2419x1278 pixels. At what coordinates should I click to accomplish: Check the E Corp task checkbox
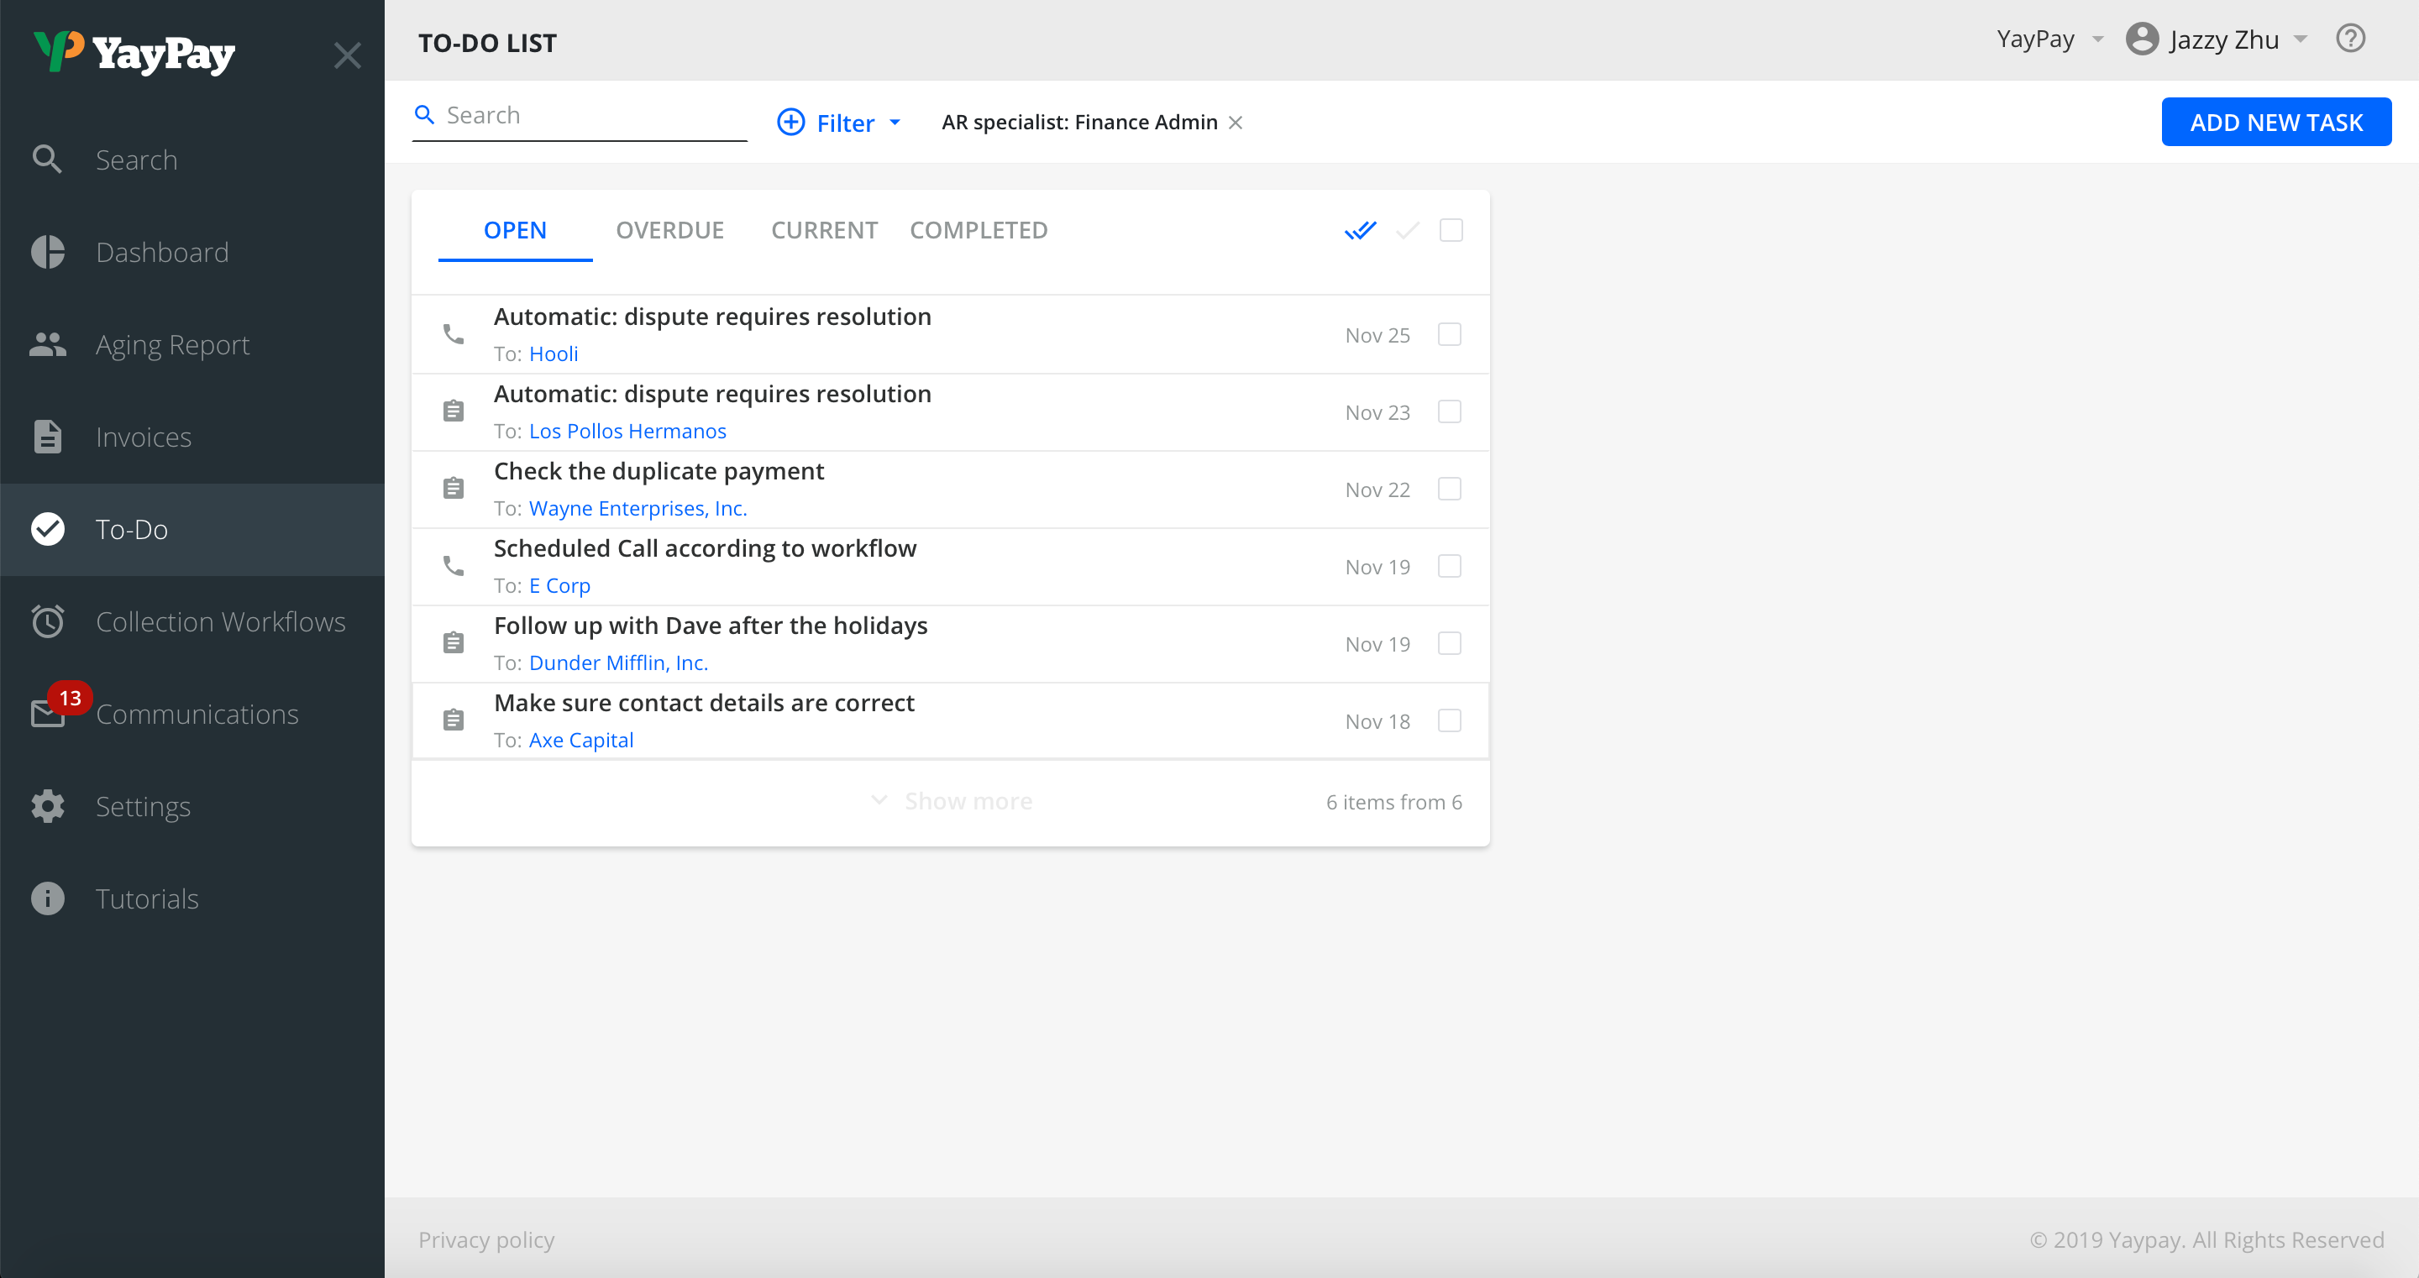(x=1449, y=566)
